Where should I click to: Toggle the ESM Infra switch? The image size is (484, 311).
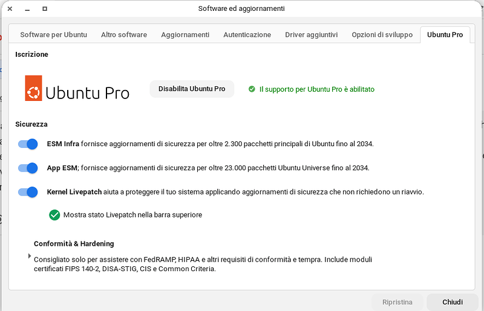pyautogui.click(x=28, y=144)
